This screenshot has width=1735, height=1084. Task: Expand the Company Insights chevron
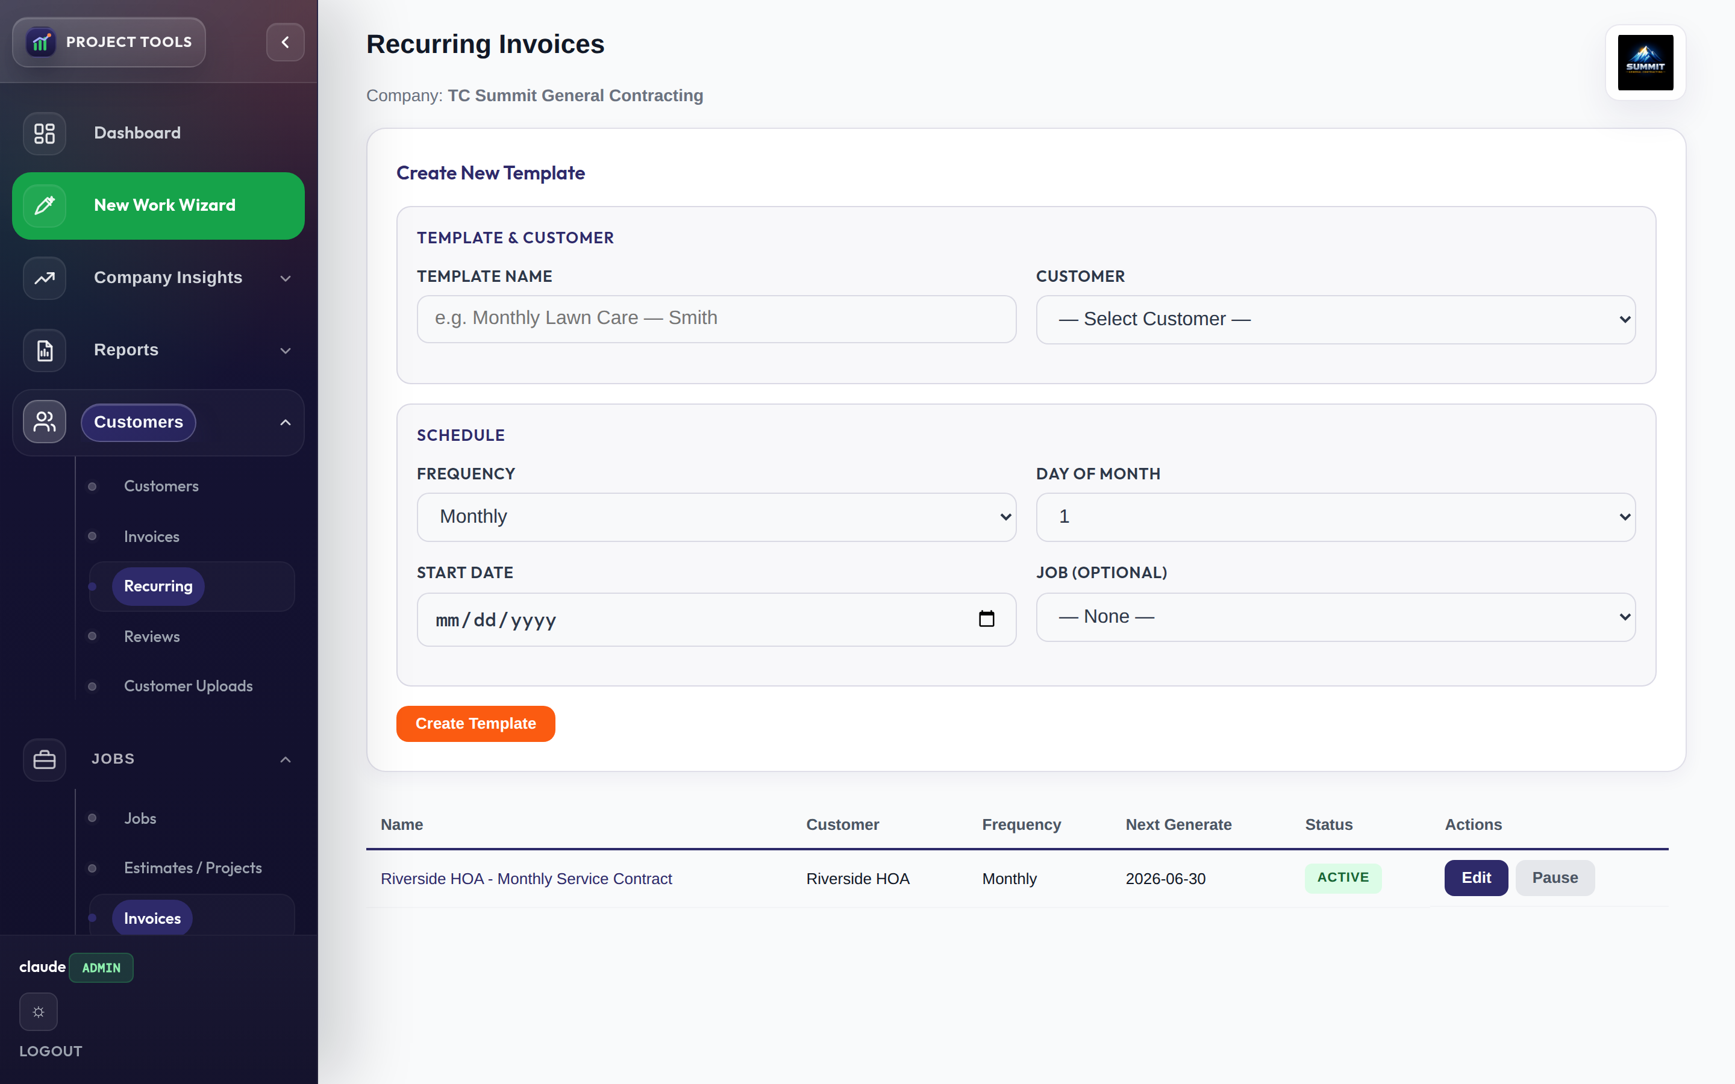point(286,278)
